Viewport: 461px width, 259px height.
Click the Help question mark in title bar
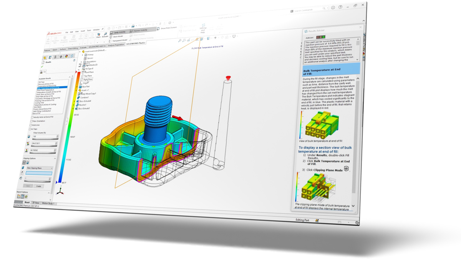click(340, 7)
